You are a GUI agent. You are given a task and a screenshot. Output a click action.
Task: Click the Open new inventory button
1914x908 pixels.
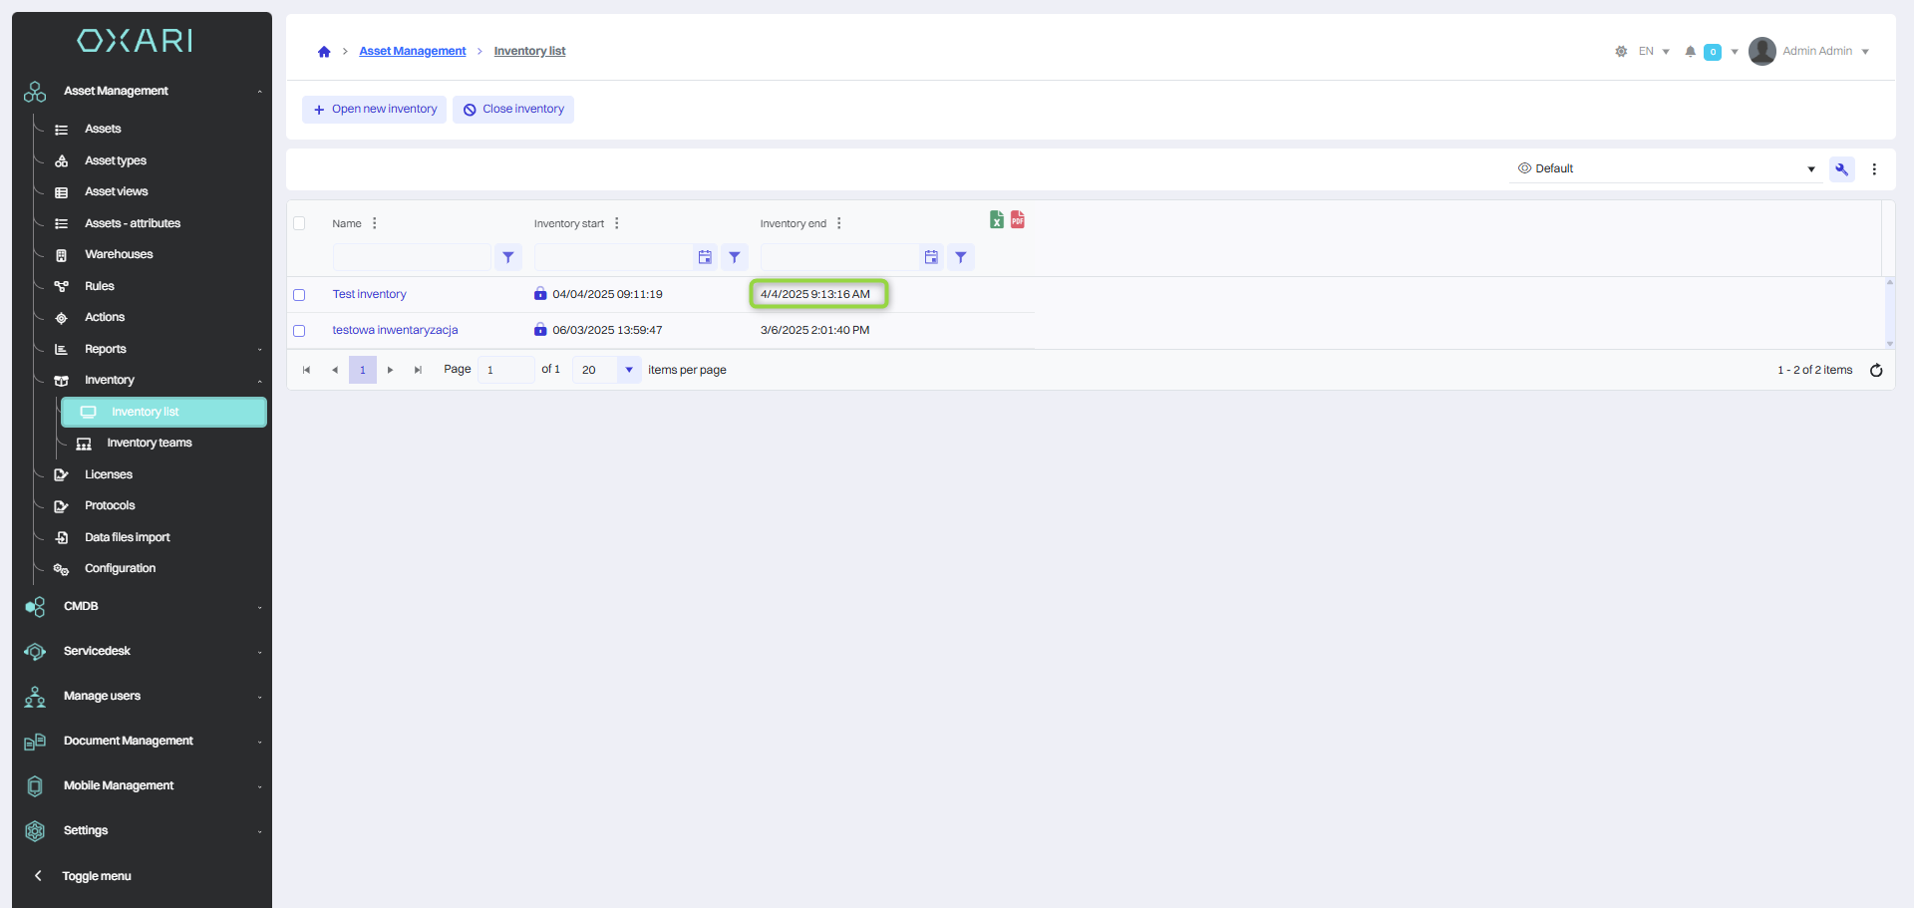375,110
